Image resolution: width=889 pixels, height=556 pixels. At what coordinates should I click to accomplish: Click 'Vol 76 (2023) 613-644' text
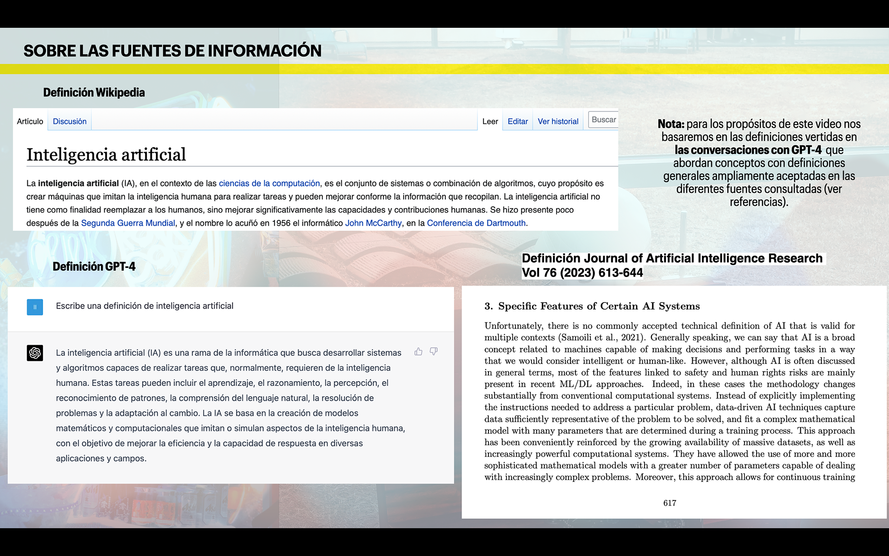pyautogui.click(x=582, y=272)
